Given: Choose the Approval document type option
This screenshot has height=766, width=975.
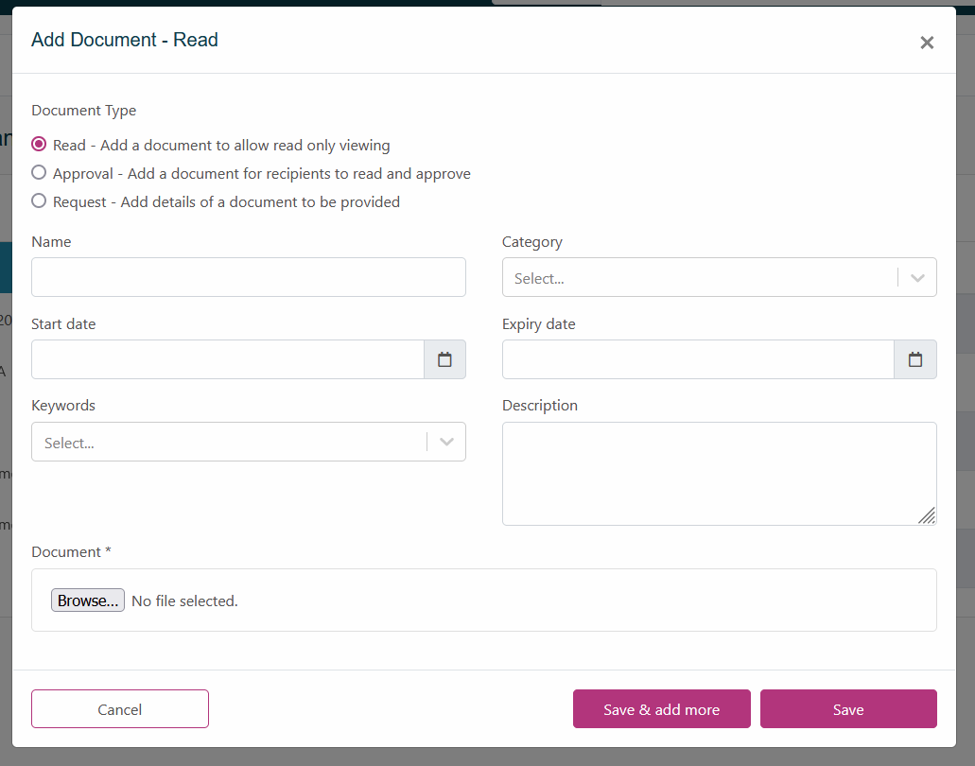Looking at the screenshot, I should pos(39,173).
